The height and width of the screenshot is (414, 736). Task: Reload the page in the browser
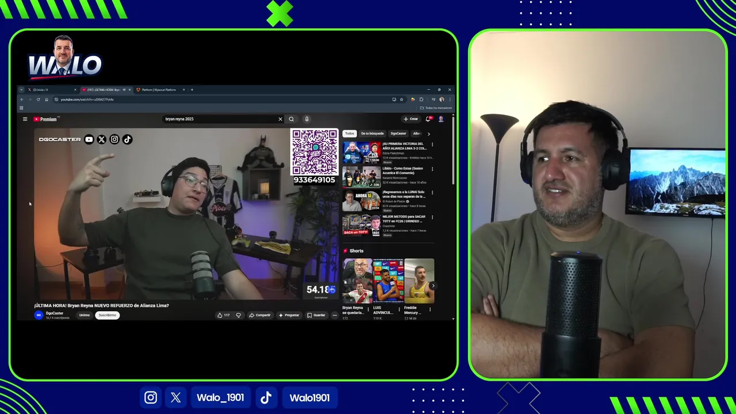[39, 99]
